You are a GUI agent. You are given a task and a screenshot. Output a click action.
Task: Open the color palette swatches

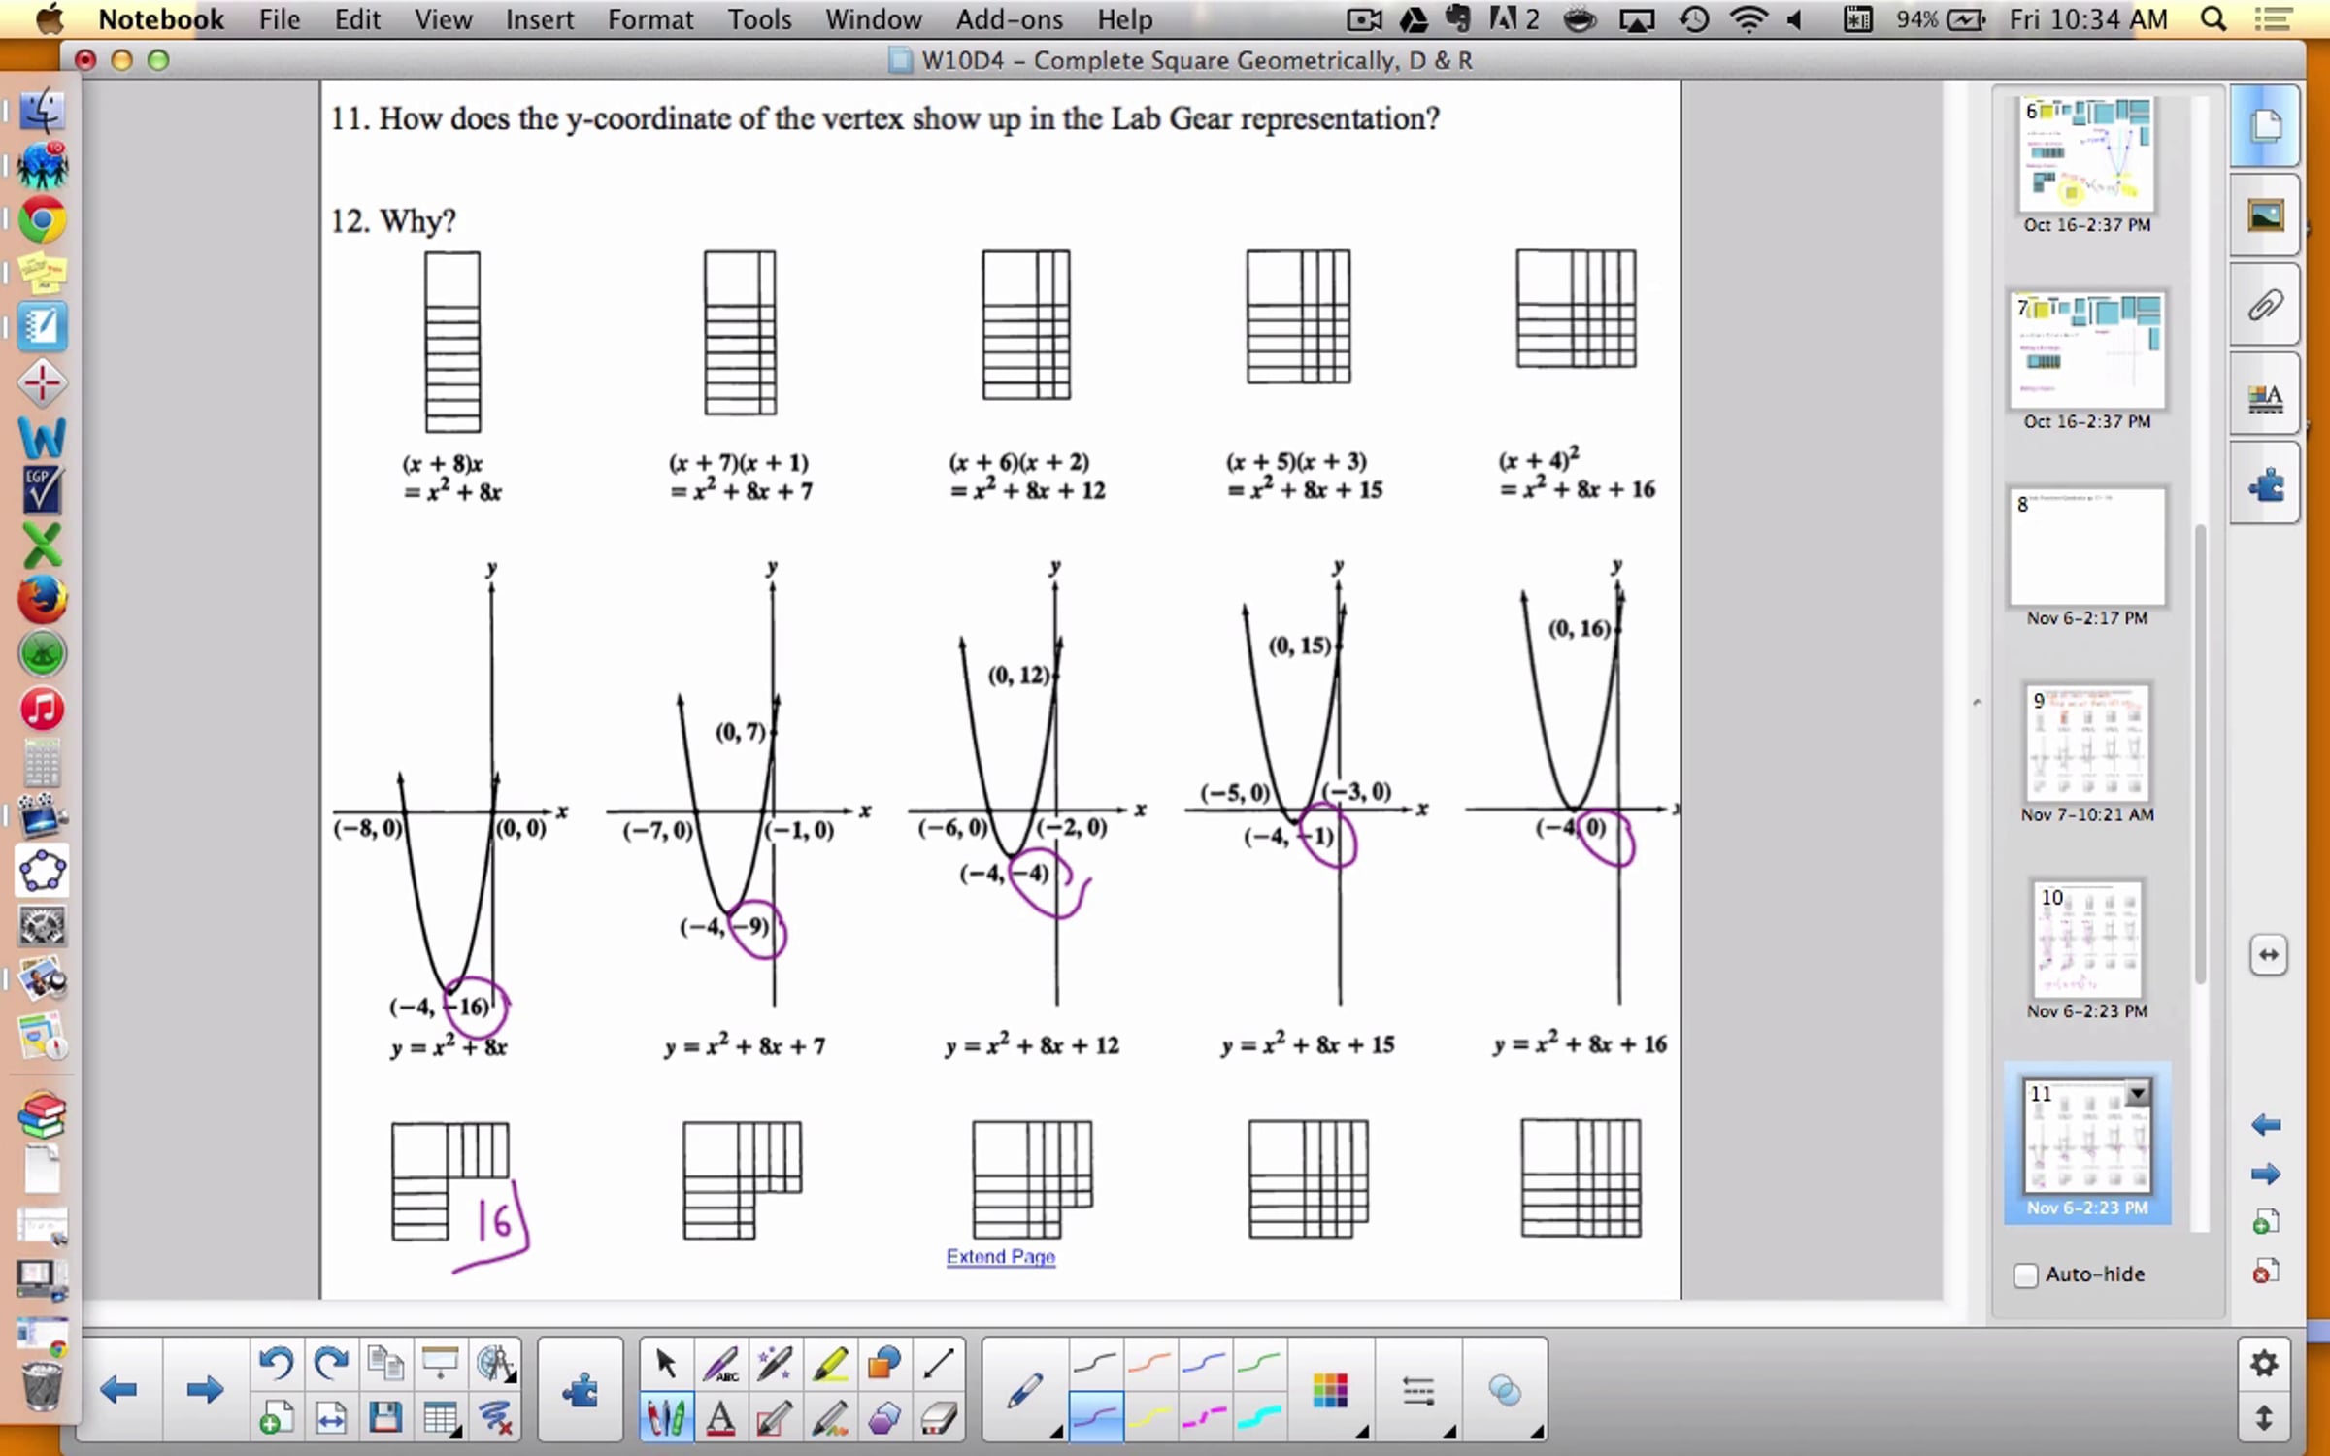tap(1329, 1392)
